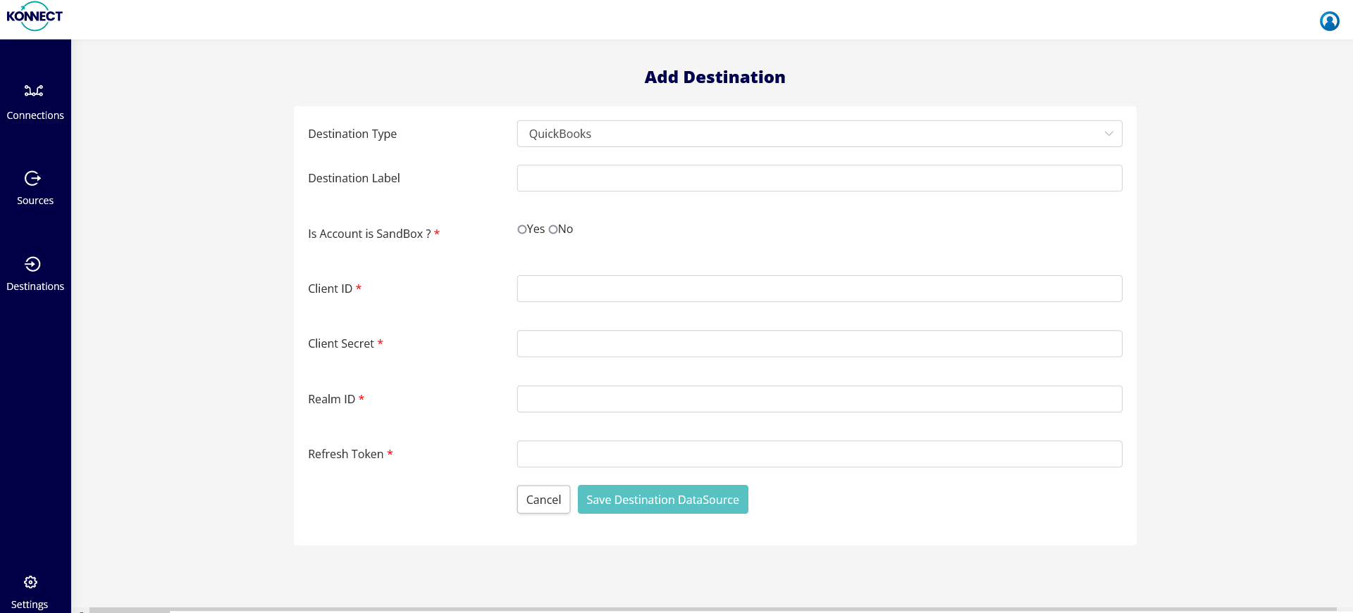Click into the Client ID field
Screen dimensions: 1353x613
(819, 289)
